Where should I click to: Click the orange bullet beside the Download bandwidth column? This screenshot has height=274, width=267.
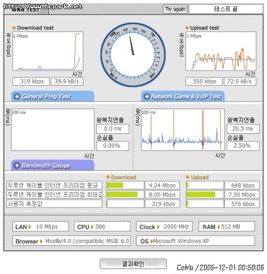click(108, 177)
